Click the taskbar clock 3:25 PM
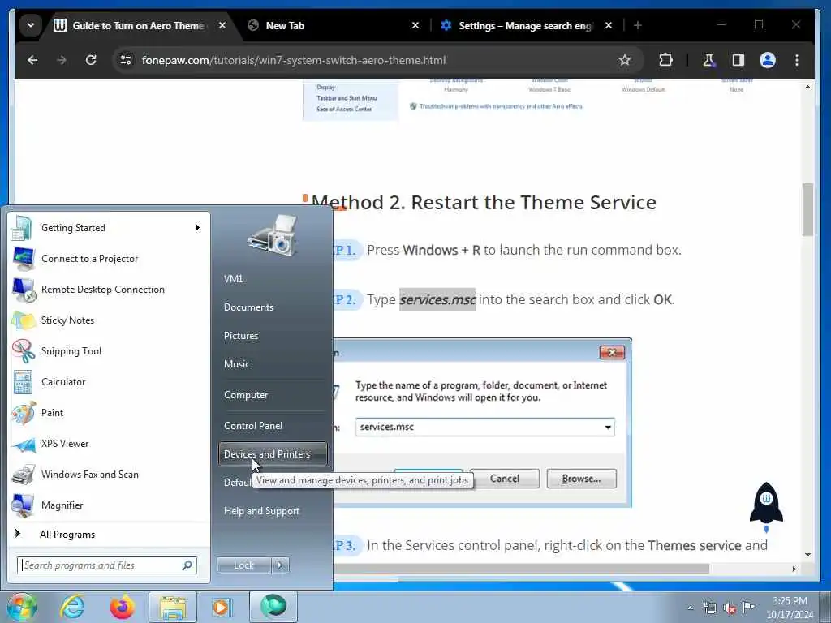Image resolution: width=831 pixels, height=623 pixels. 790,608
